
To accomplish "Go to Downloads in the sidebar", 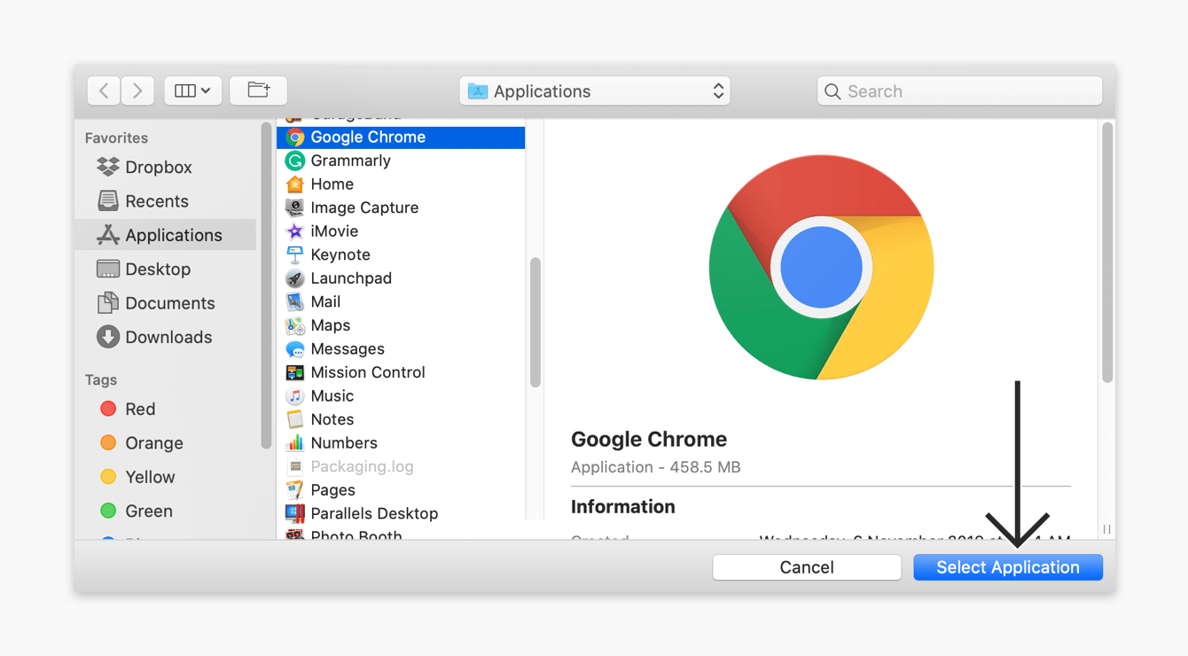I will click(x=168, y=338).
